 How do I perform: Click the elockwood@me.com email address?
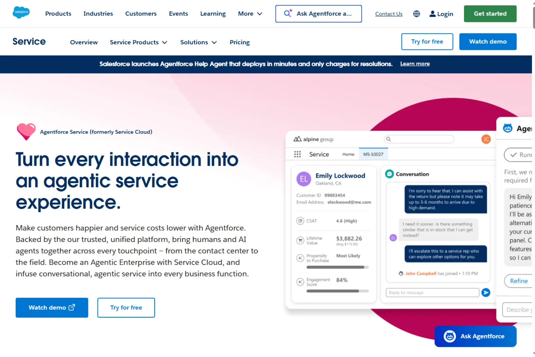349,202
